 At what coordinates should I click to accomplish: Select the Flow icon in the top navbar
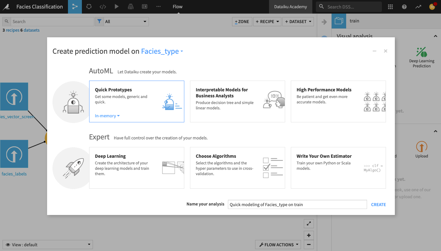tap(75, 7)
